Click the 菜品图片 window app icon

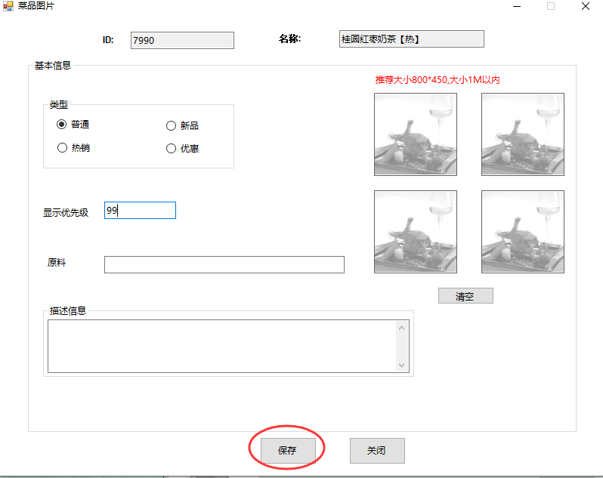coord(8,6)
